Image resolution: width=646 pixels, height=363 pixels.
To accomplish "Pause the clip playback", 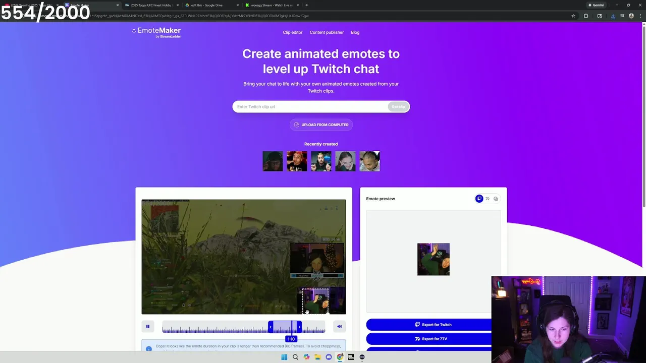I will point(148,327).
